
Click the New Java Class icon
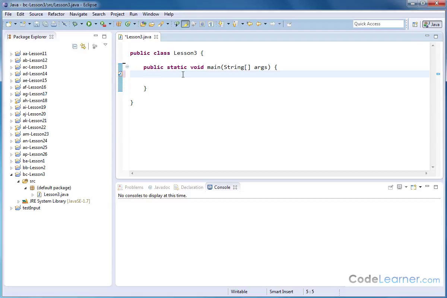(128, 24)
